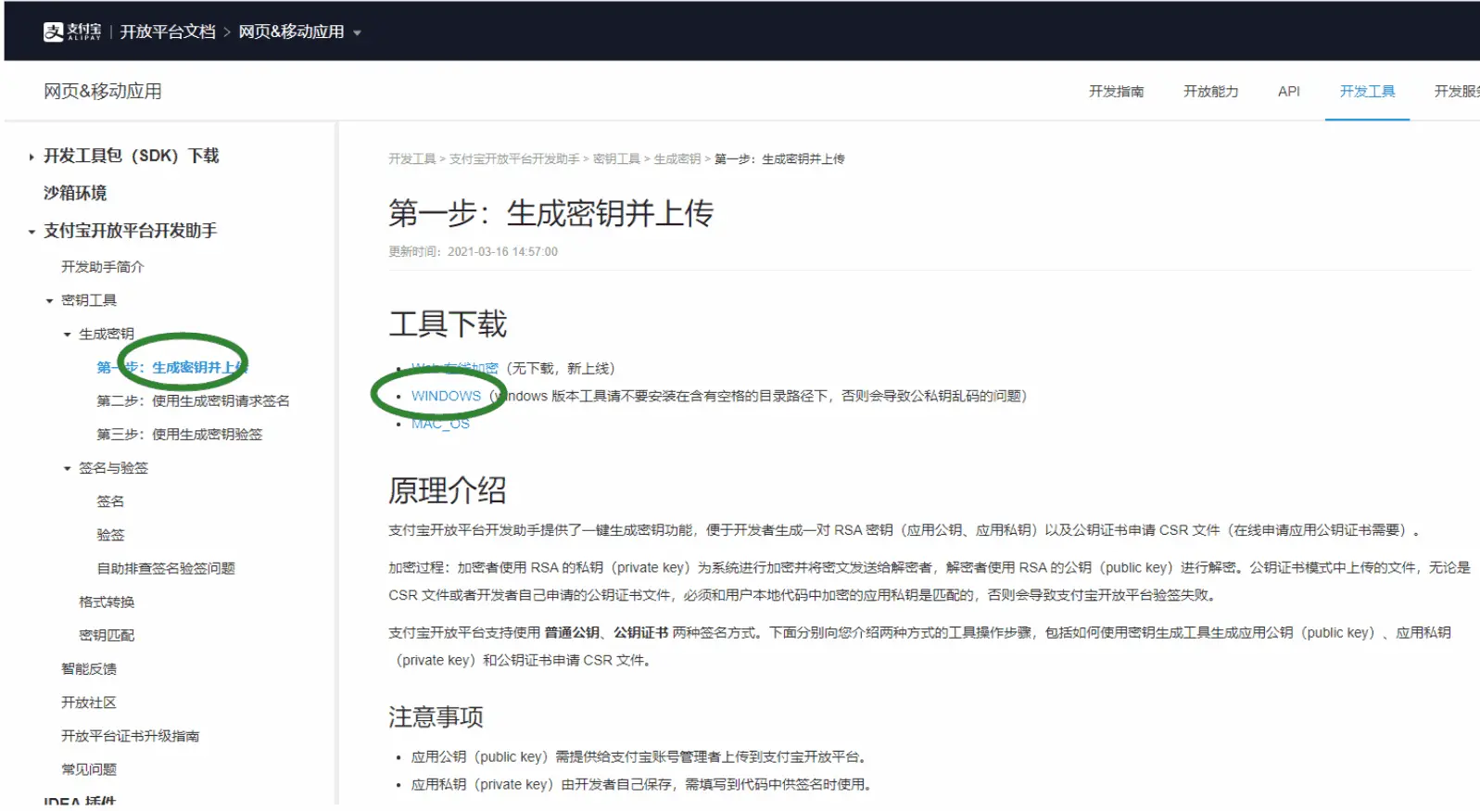
Task: Open 自助排查签名验签问题 page
Action: [x=166, y=568]
